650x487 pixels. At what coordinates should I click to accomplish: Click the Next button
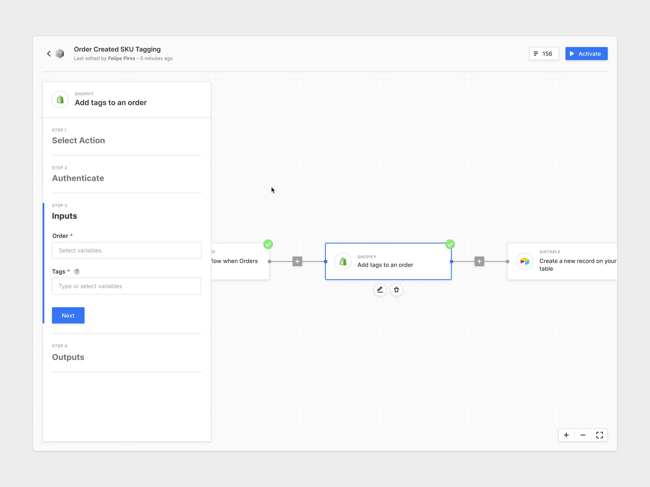point(68,315)
